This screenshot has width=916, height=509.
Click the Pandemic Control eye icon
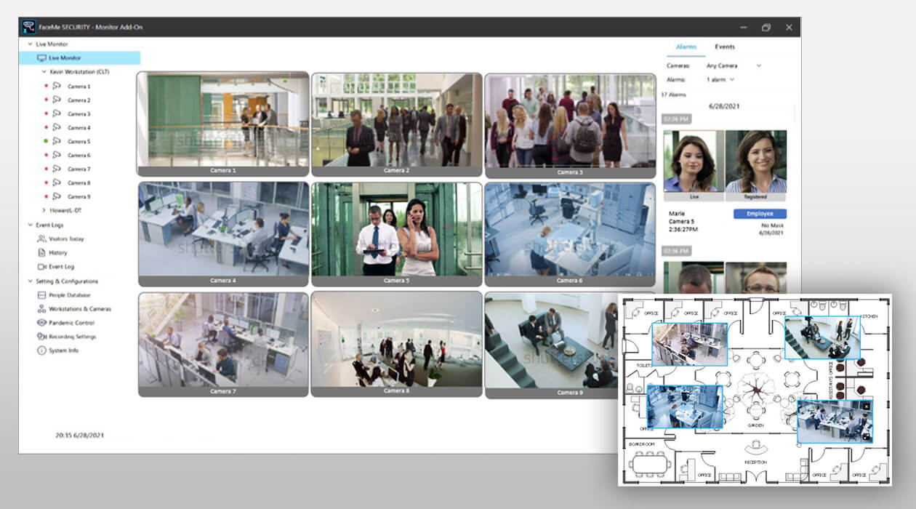click(41, 323)
